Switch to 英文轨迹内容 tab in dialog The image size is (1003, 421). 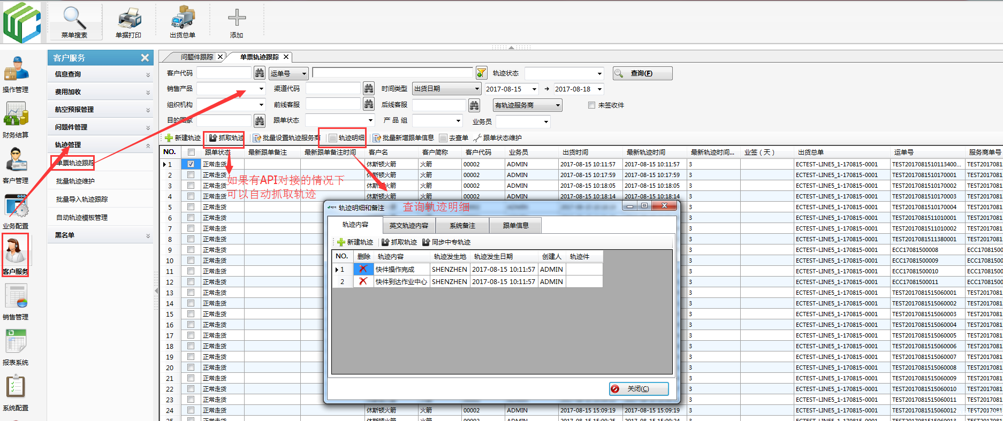[x=409, y=226]
